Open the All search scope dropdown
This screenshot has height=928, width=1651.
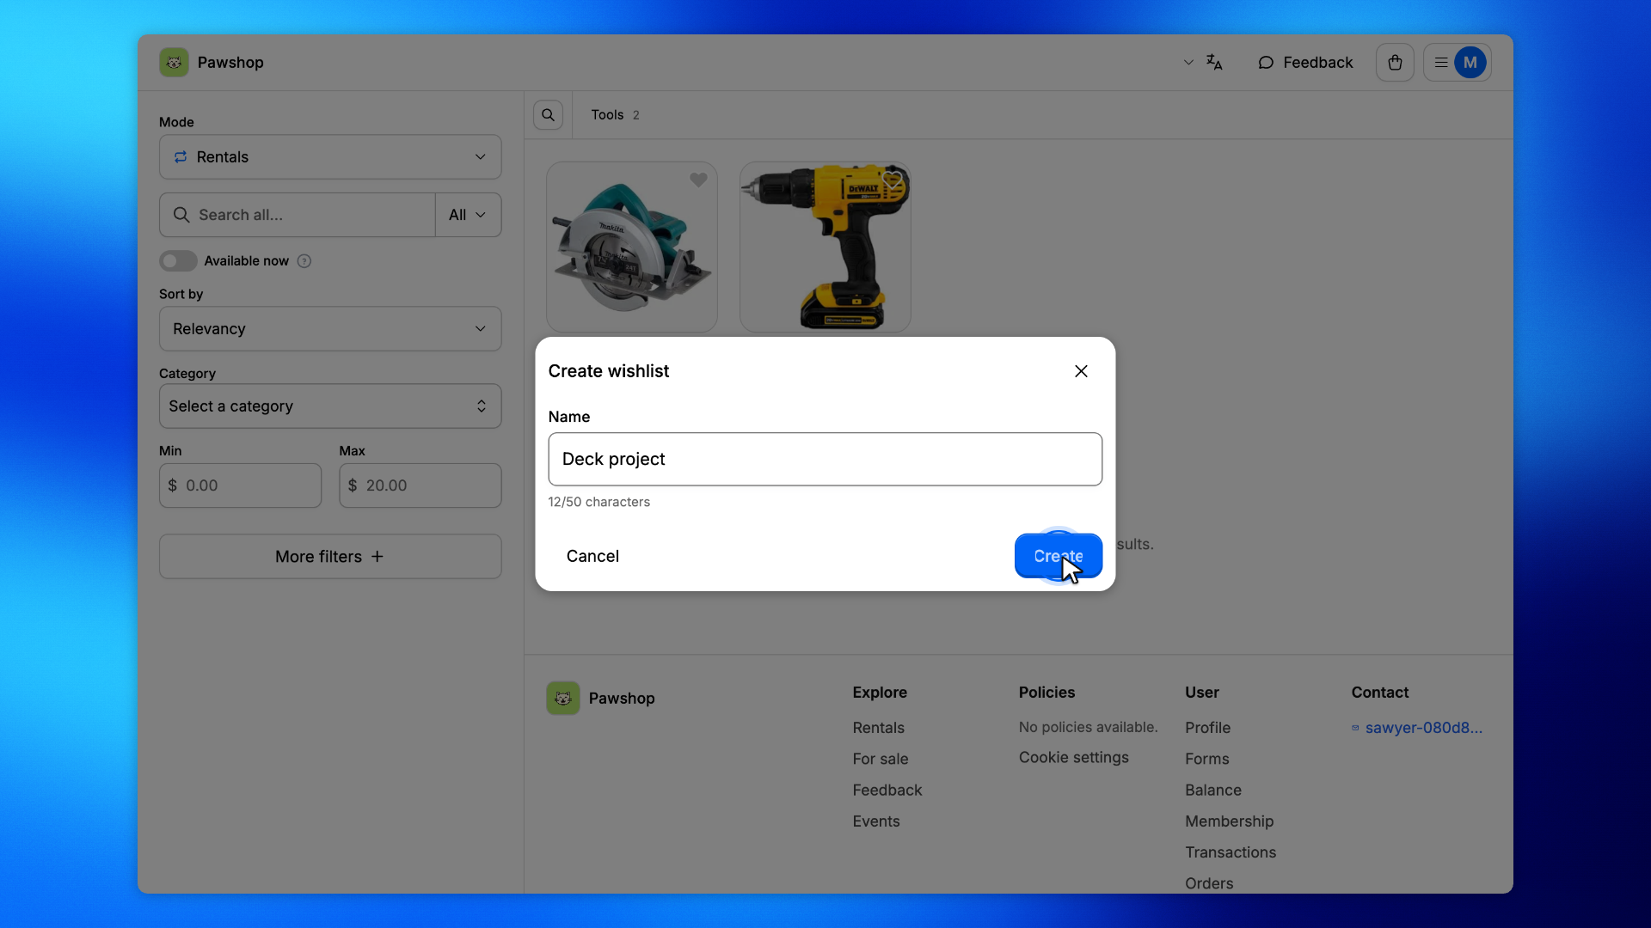tap(469, 215)
